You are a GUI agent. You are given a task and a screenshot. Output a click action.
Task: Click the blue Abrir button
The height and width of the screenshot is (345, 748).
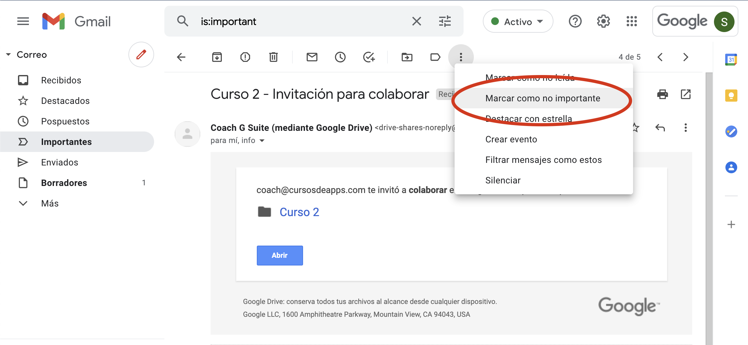(x=280, y=255)
